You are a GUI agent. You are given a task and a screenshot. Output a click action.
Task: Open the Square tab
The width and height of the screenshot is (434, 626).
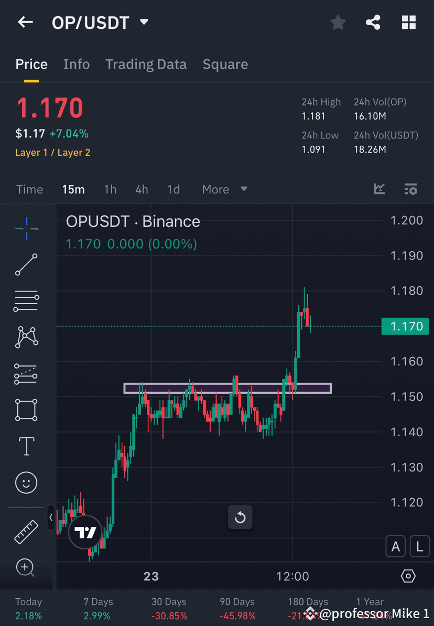[x=225, y=64]
